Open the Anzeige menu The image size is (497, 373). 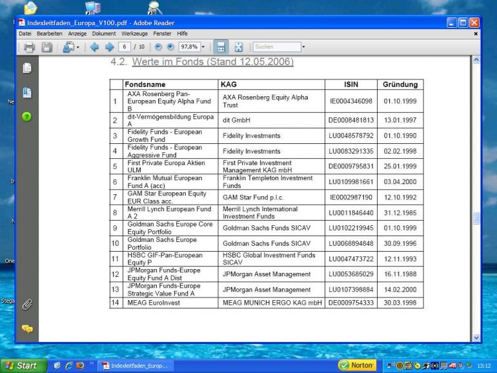tap(77, 34)
